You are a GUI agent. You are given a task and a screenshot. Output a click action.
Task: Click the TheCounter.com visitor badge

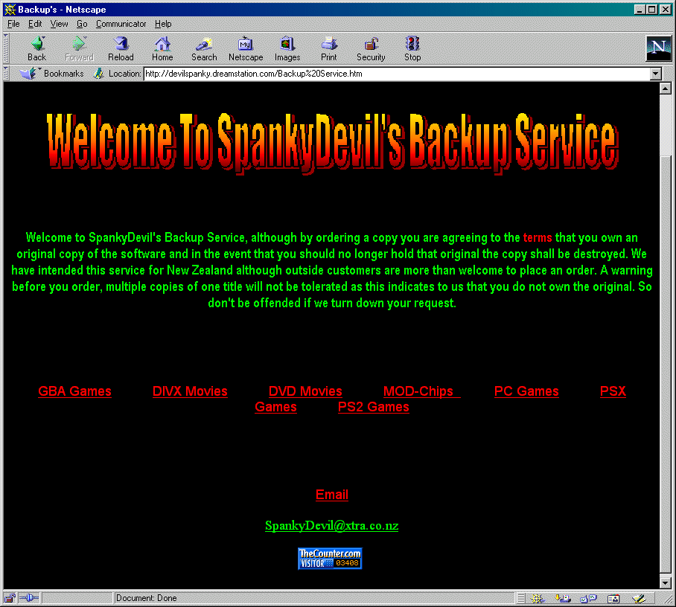coord(330,559)
